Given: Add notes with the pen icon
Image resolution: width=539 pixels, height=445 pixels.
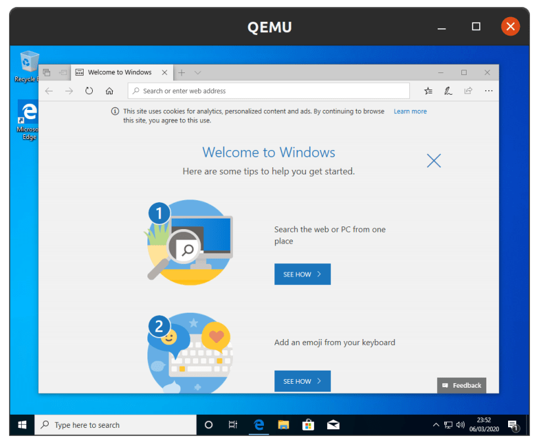Looking at the screenshot, I should pyautogui.click(x=448, y=91).
